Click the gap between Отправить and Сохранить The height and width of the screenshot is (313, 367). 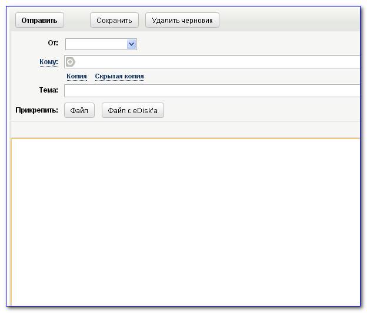coord(76,21)
